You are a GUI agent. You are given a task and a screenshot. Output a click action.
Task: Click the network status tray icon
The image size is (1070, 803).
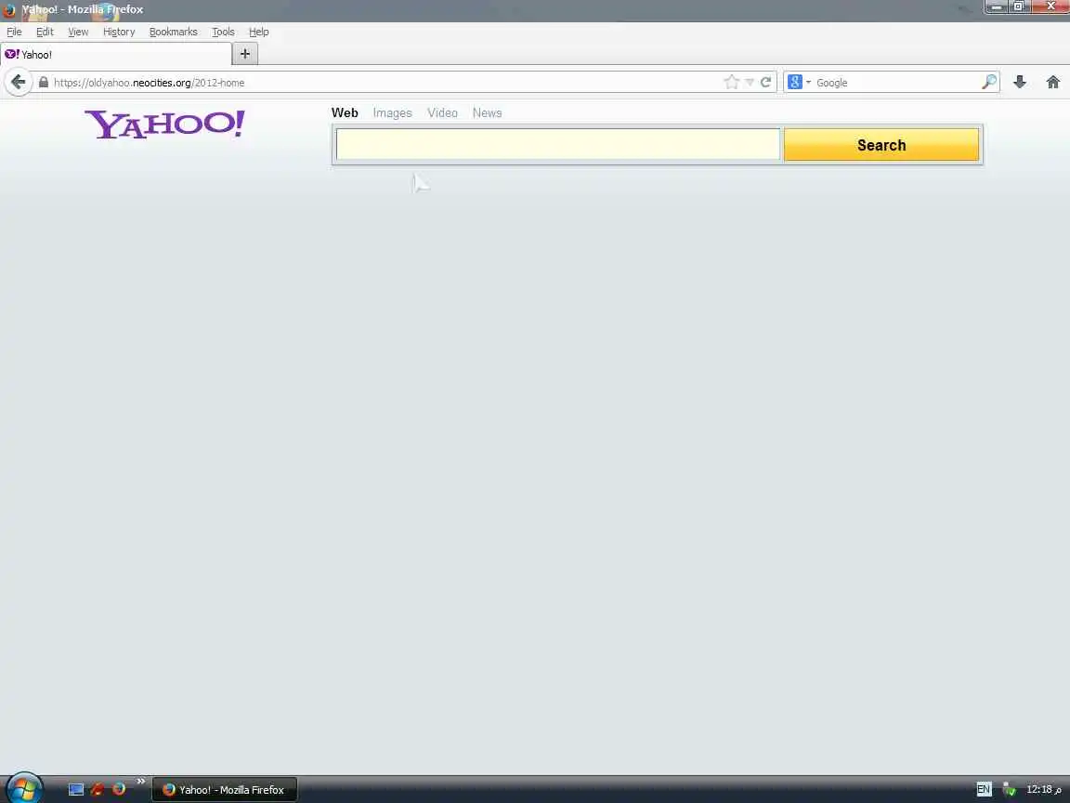pyautogui.click(x=1009, y=789)
